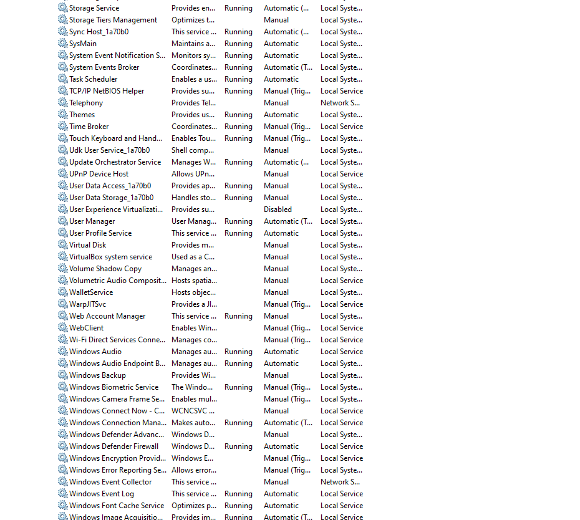The image size is (580, 520).
Task: Click the gear icon beside Telephony
Action: click(x=63, y=102)
